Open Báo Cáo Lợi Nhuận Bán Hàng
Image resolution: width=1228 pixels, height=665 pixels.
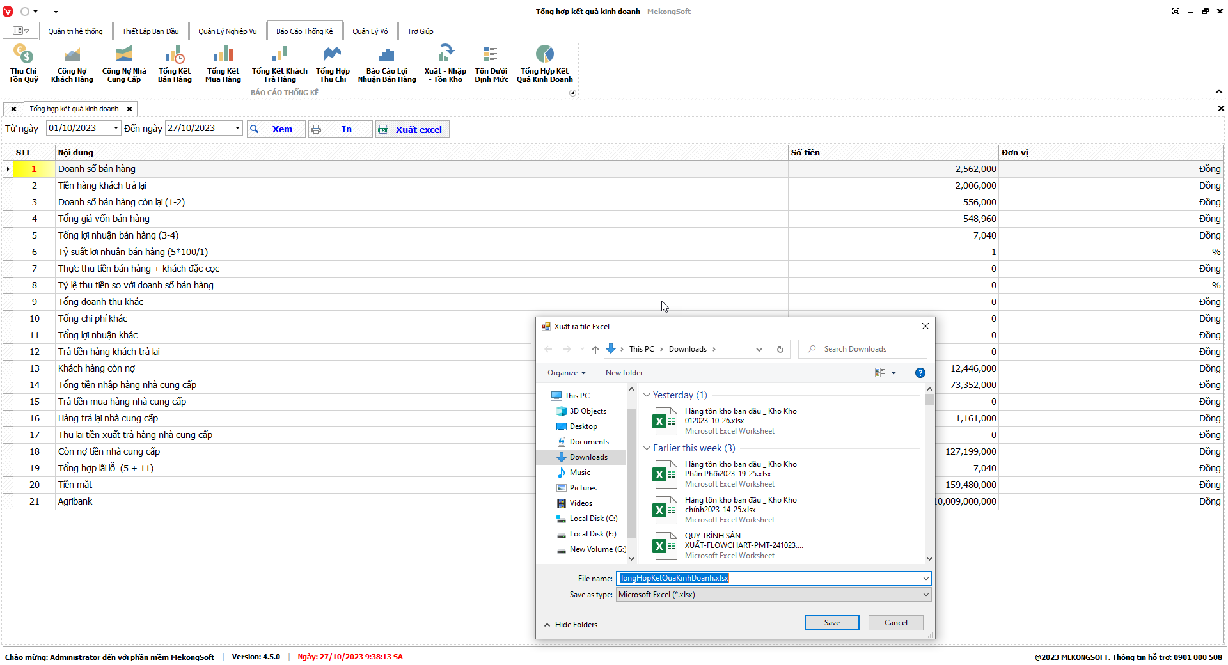pos(387,64)
